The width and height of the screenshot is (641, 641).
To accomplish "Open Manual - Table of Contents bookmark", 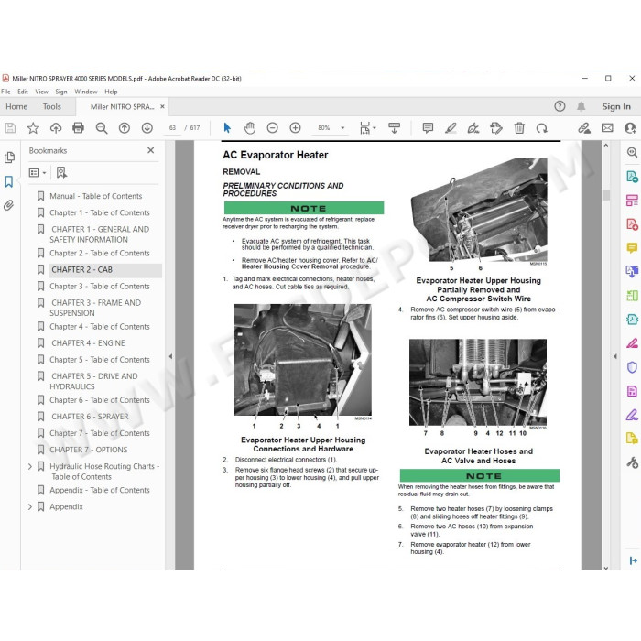I will [95, 196].
